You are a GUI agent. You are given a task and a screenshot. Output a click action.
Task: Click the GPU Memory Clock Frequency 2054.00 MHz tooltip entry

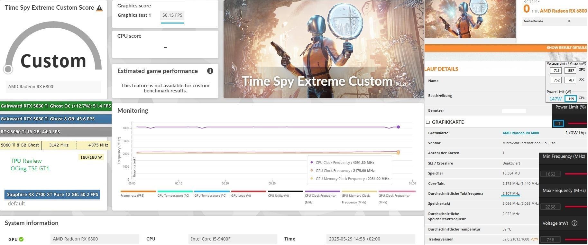pos(349,179)
